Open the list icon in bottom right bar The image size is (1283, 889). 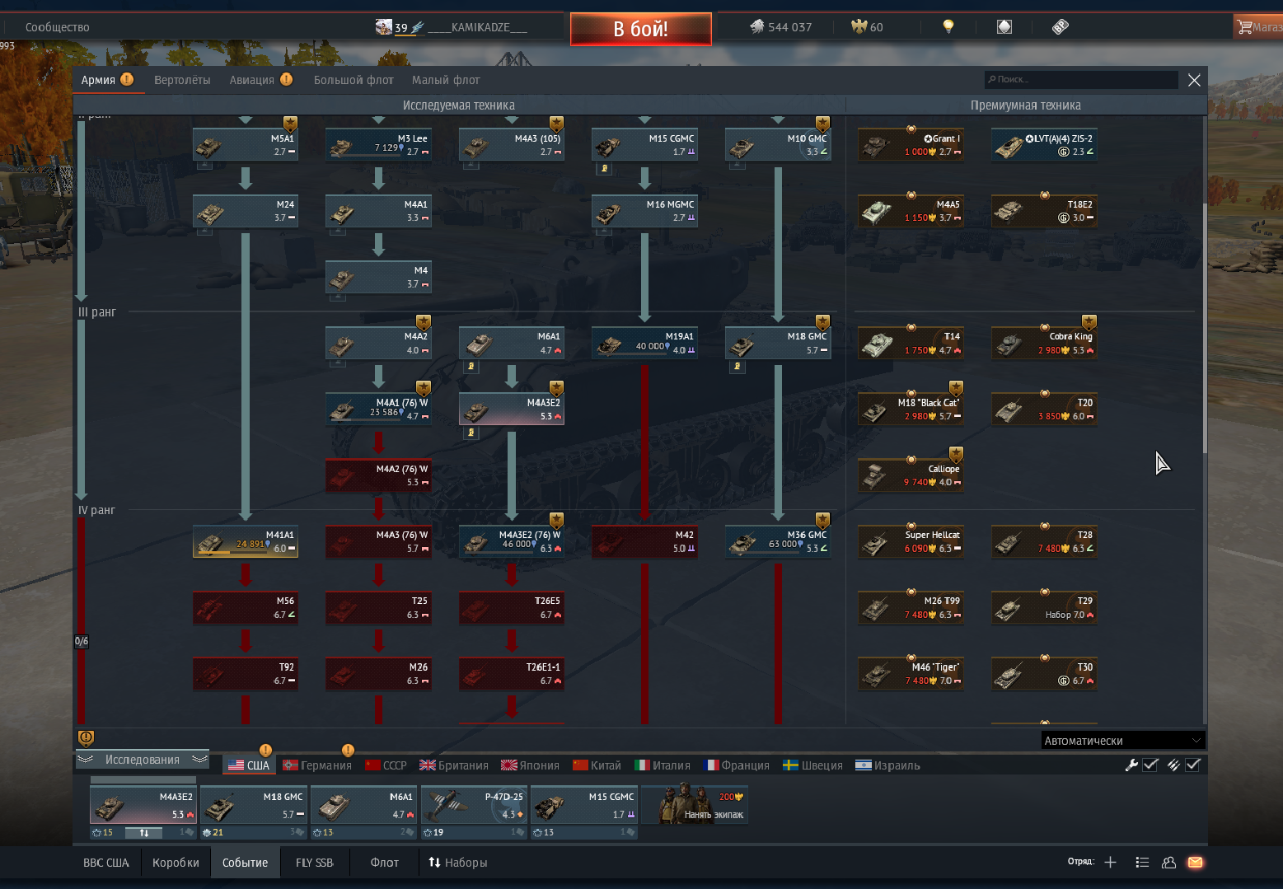click(1142, 863)
